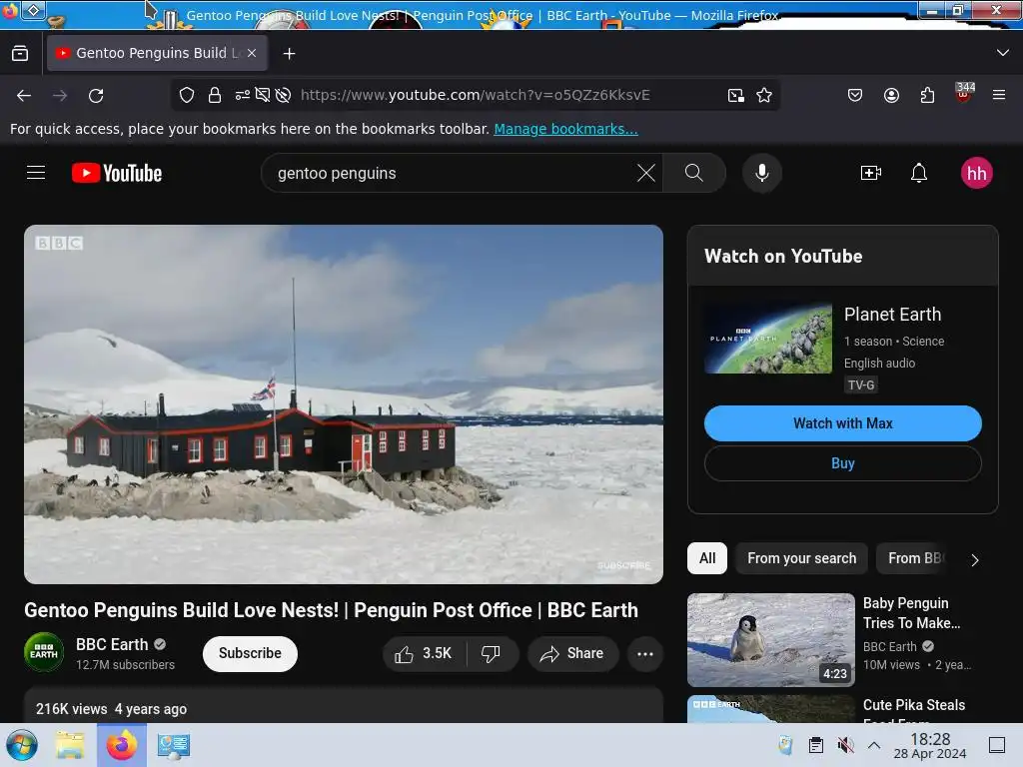Click Manage bookmarks link
The height and width of the screenshot is (767, 1023).
[565, 129]
